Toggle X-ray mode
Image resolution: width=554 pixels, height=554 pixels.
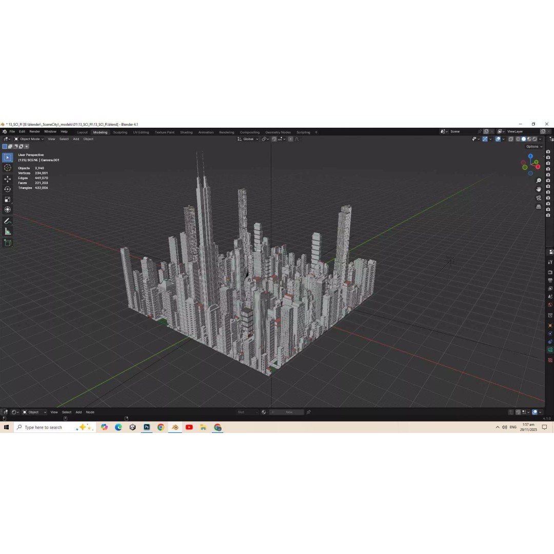[x=511, y=139]
